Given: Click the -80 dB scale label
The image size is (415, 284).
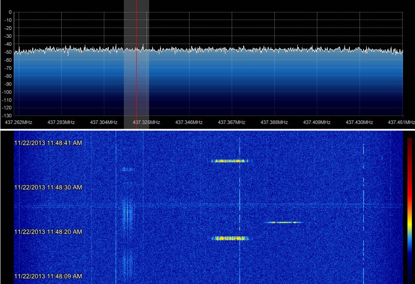Looking at the screenshot, I should tap(8, 76).
